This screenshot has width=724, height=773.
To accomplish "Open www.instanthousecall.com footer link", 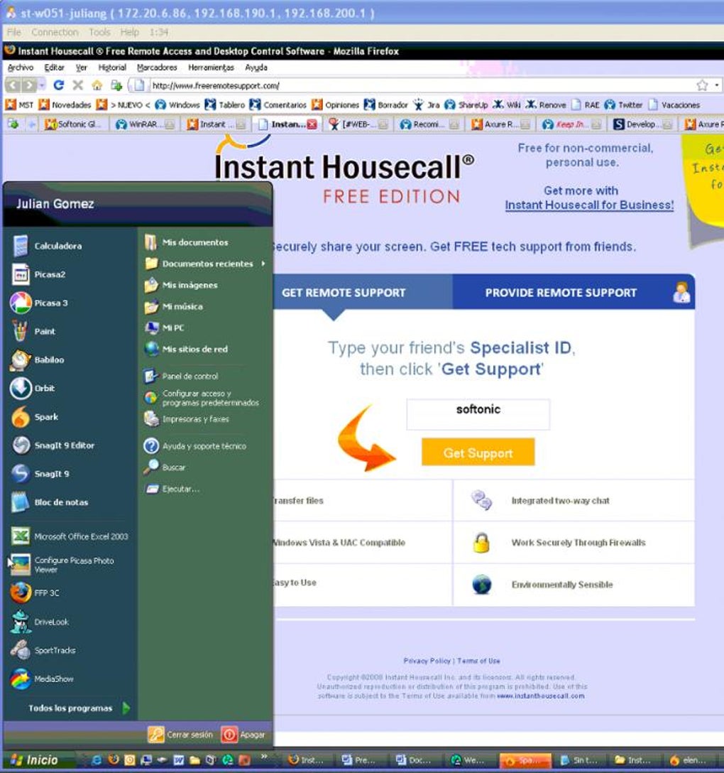I will click(x=540, y=696).
